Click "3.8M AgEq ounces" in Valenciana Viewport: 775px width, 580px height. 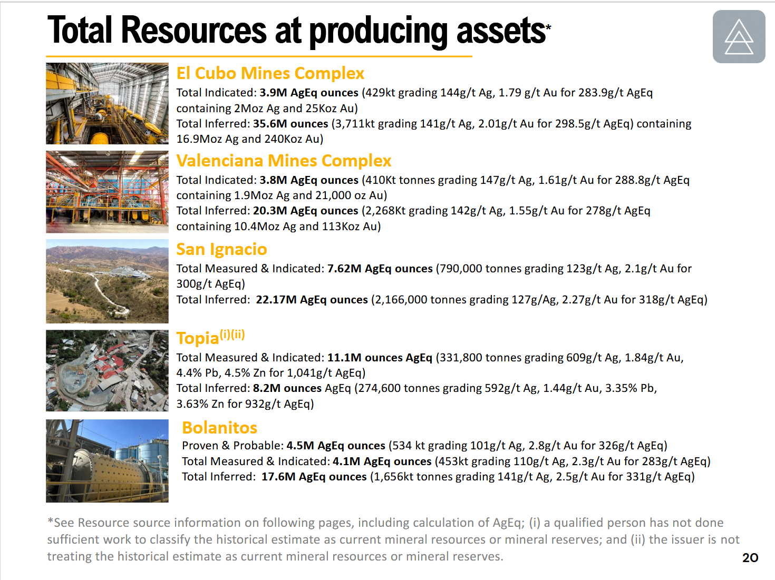(309, 180)
